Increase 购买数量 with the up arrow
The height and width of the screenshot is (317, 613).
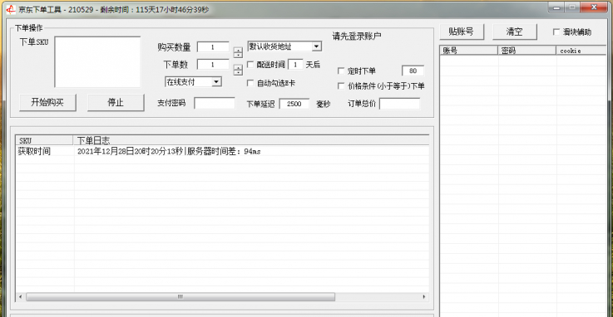238,50
